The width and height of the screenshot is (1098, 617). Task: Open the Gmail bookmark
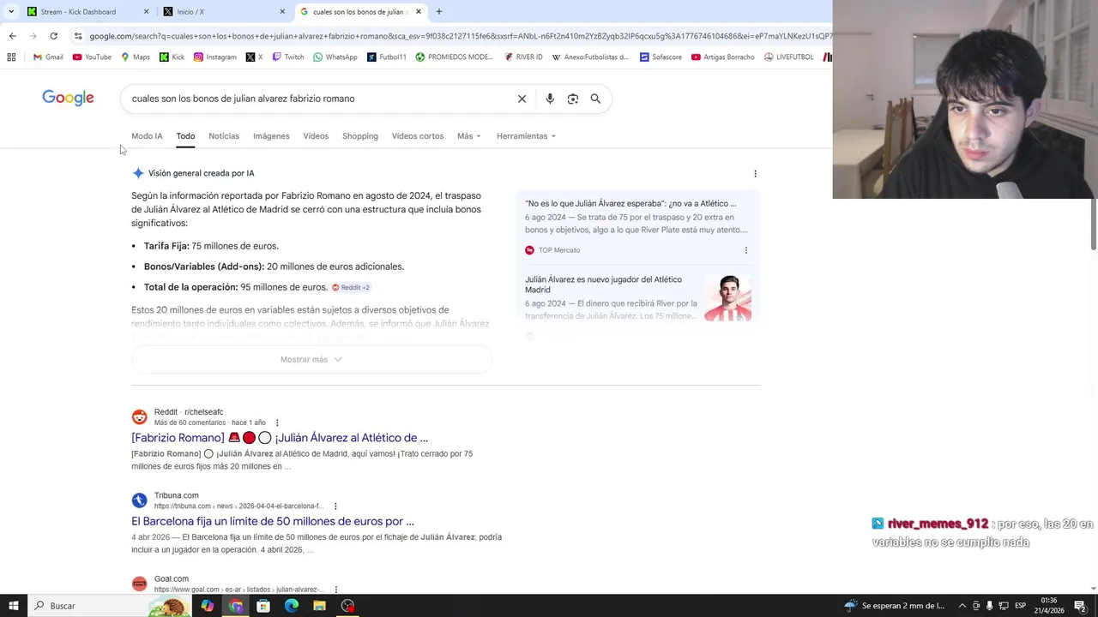(48, 57)
